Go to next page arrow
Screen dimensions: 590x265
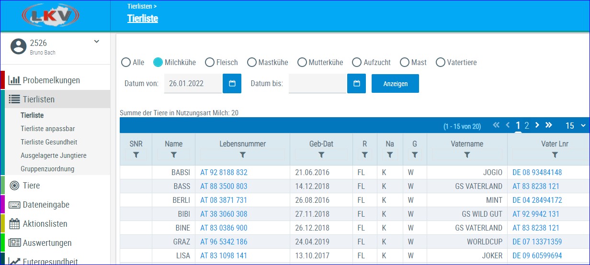coord(537,125)
